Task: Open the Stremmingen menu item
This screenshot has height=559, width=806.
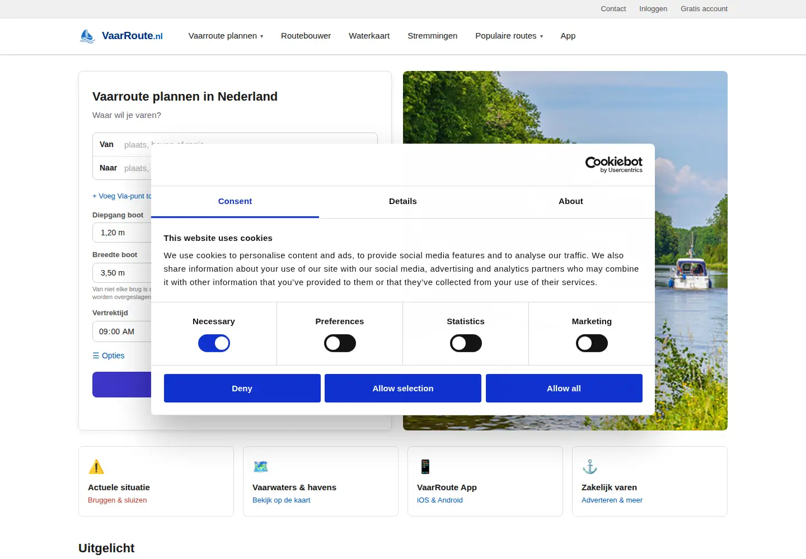Action: tap(432, 36)
